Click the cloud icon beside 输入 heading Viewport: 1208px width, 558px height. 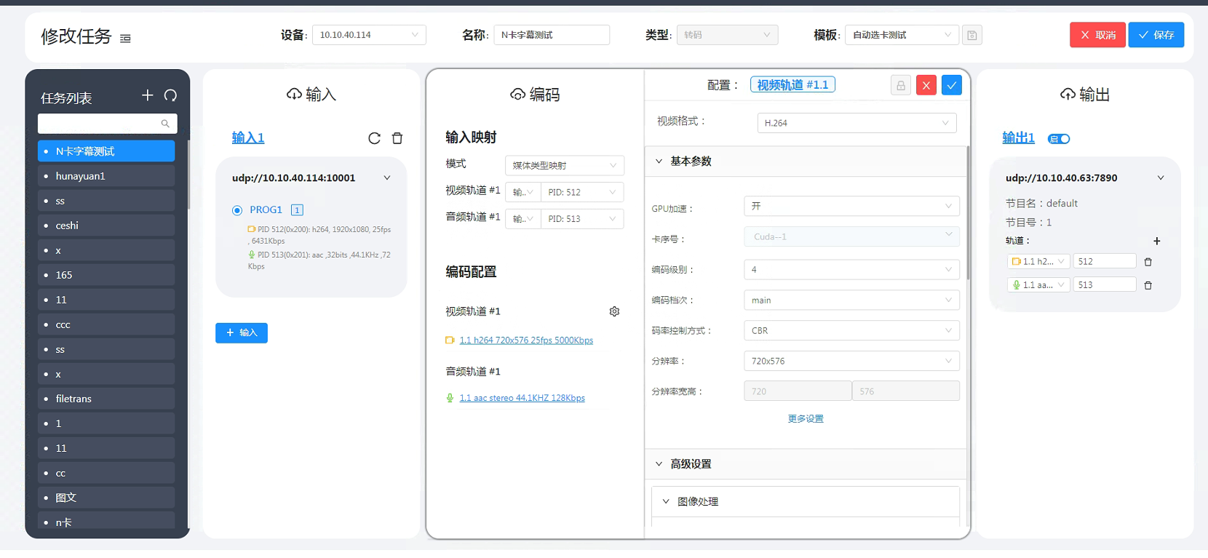click(x=294, y=95)
